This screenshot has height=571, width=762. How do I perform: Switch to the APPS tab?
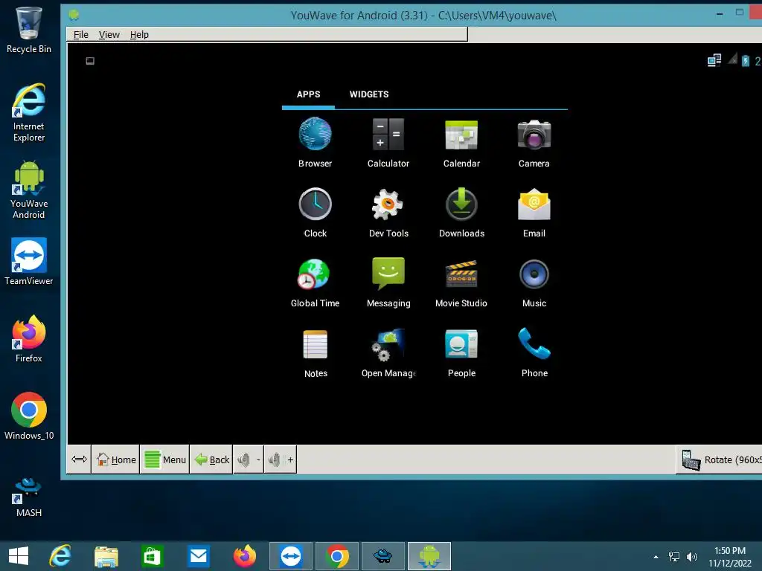coord(308,94)
